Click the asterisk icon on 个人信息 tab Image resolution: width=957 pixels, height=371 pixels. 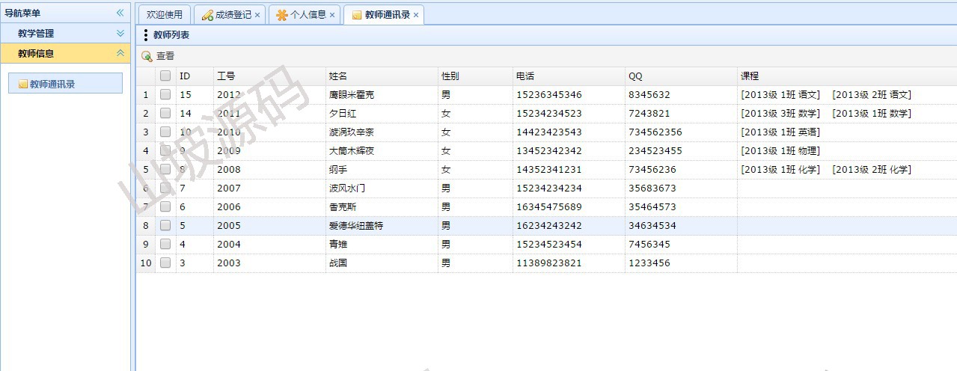click(282, 15)
